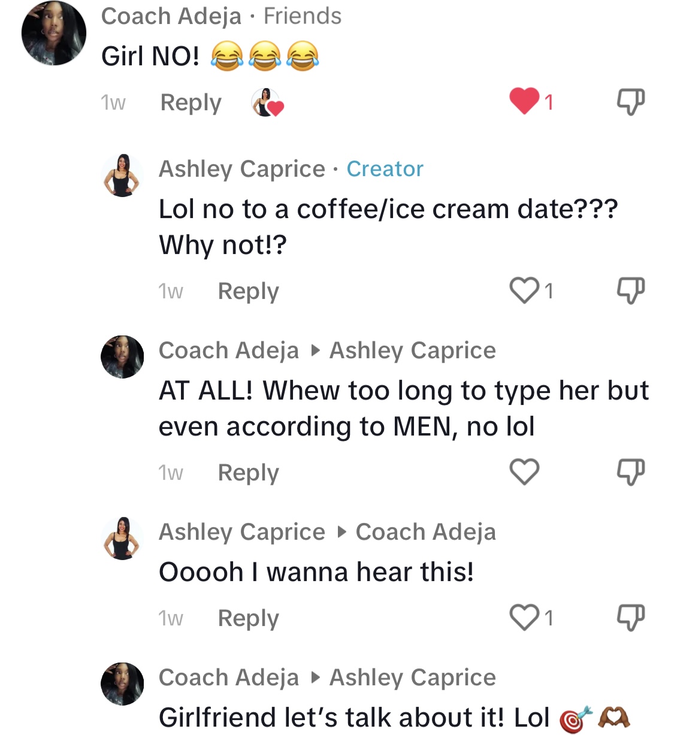Open Coach Adeja's top profile picture
This screenshot has height=735, width=674.
tap(54, 33)
